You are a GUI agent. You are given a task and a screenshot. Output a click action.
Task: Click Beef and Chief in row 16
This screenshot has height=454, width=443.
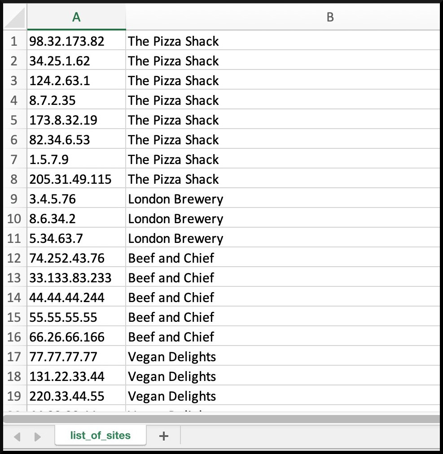click(283, 337)
